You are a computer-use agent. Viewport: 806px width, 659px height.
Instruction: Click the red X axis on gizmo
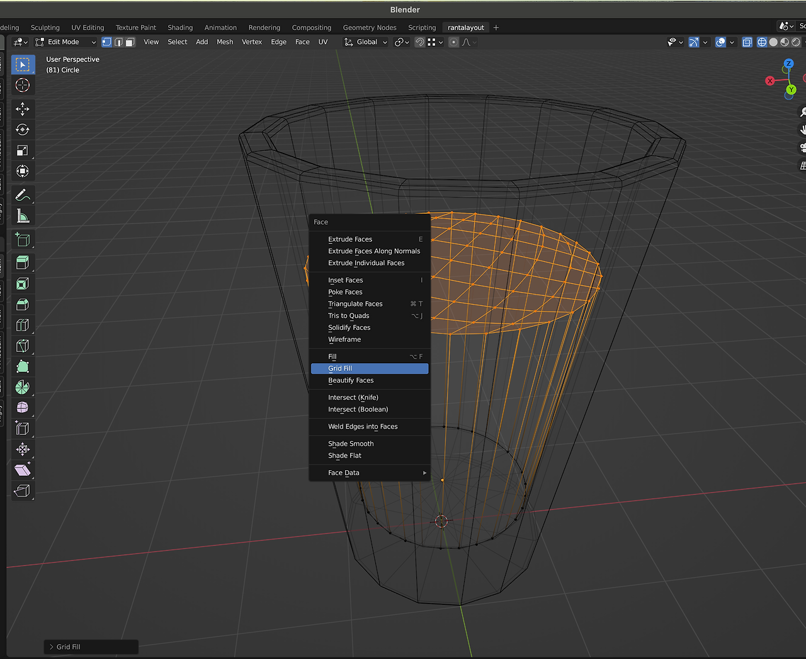click(x=769, y=81)
